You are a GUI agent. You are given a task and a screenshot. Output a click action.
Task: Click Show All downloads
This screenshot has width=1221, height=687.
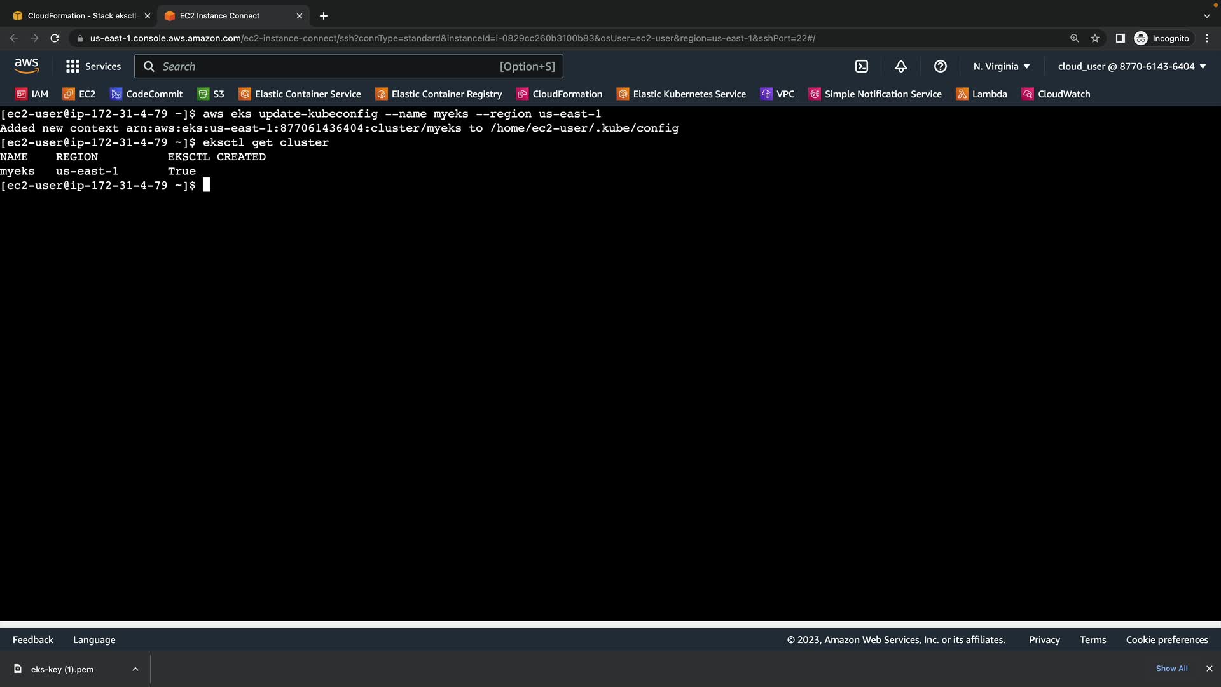click(1171, 669)
